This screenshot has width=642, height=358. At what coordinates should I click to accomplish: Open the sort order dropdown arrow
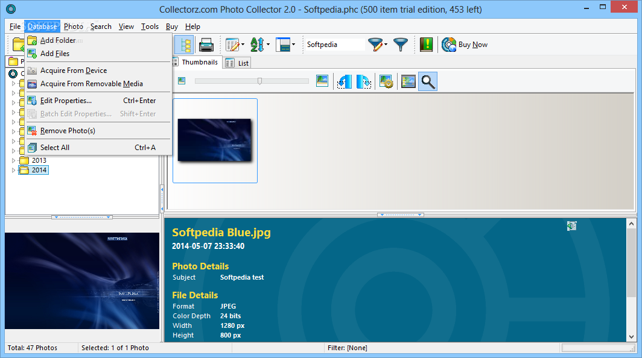(268, 45)
